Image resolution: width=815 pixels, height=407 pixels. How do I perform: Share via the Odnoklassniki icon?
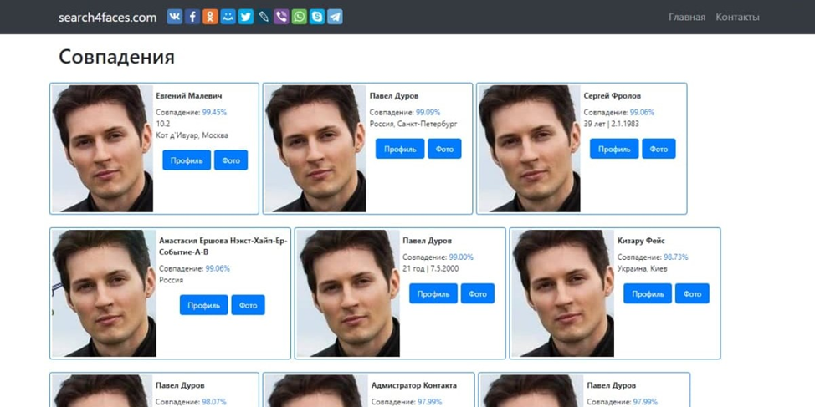(210, 17)
